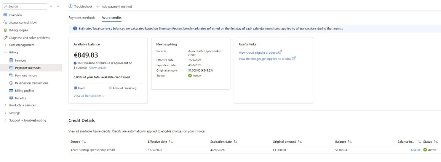Click the sidebar sort diamond icon
This screenshot has height=162, width=441.
click(x=51, y=6)
